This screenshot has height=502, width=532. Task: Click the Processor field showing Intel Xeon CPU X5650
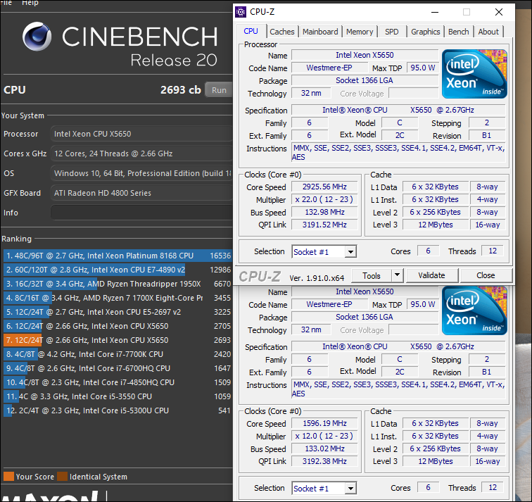pyautogui.click(x=141, y=134)
